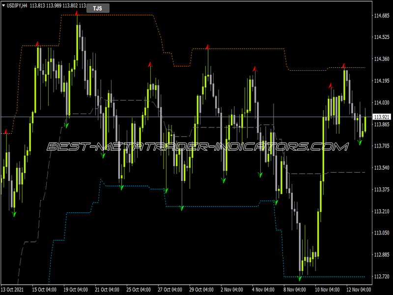Click the red arrow on the orange line above 29 Oct
Viewport: 393px width, 295px height.
click(x=207, y=47)
